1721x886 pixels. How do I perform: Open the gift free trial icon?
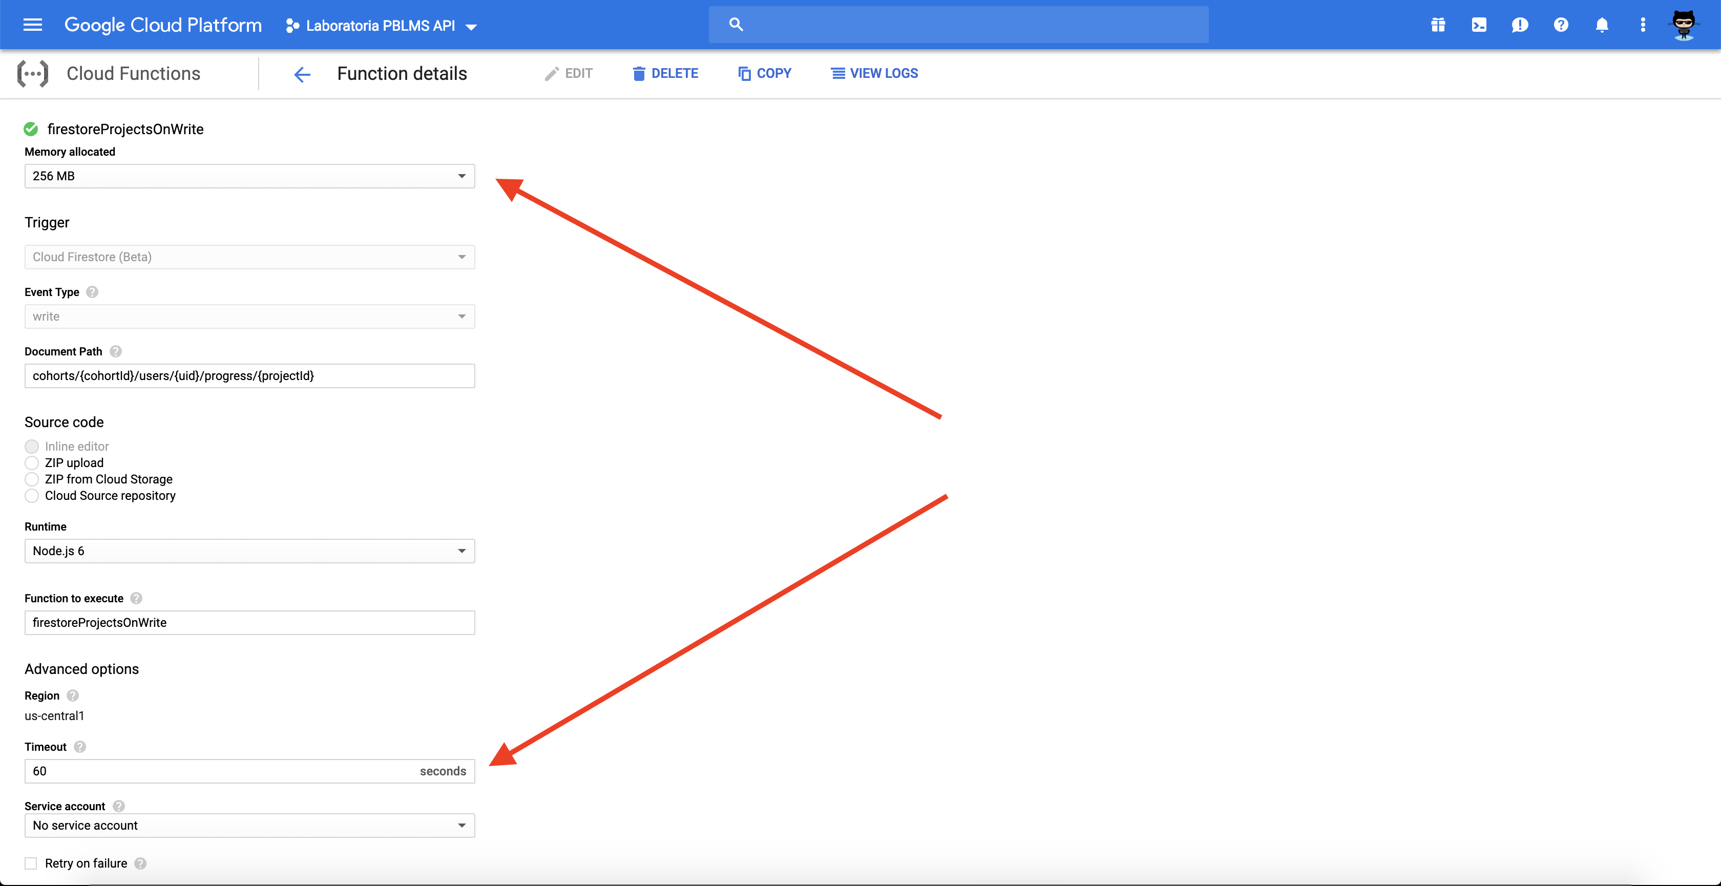[x=1438, y=26]
